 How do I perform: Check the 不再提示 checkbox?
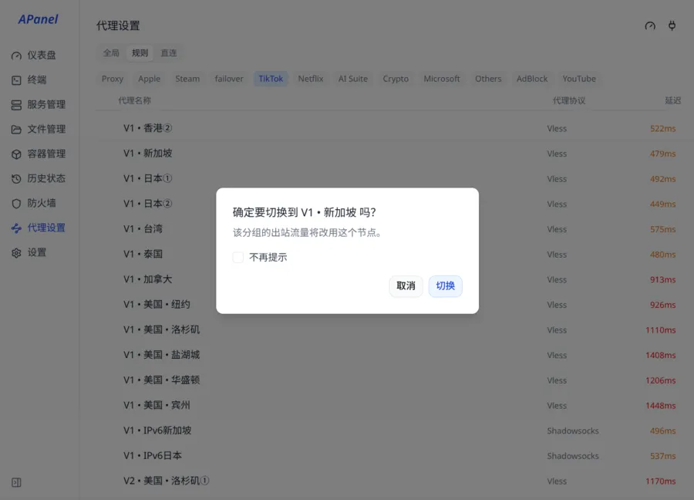pos(238,257)
